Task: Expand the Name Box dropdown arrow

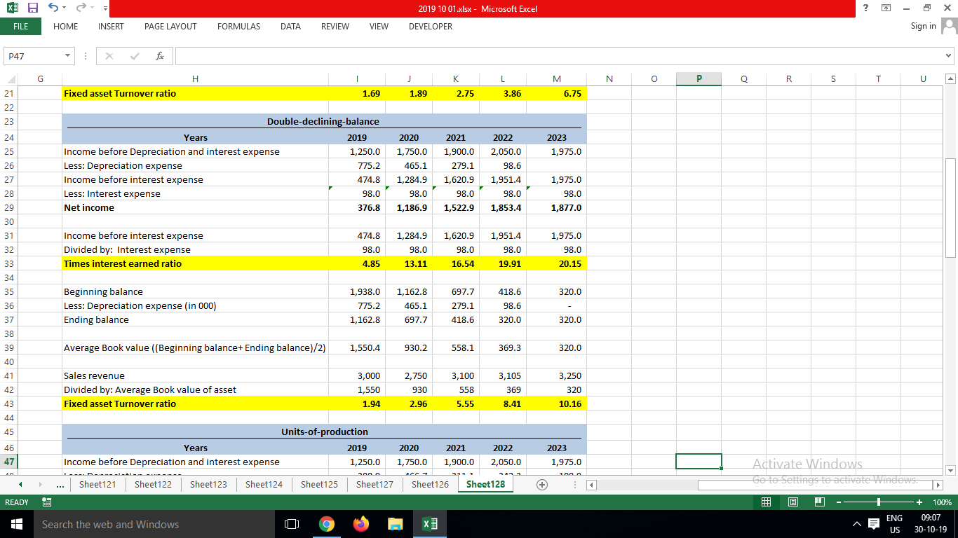Action: 67,55
